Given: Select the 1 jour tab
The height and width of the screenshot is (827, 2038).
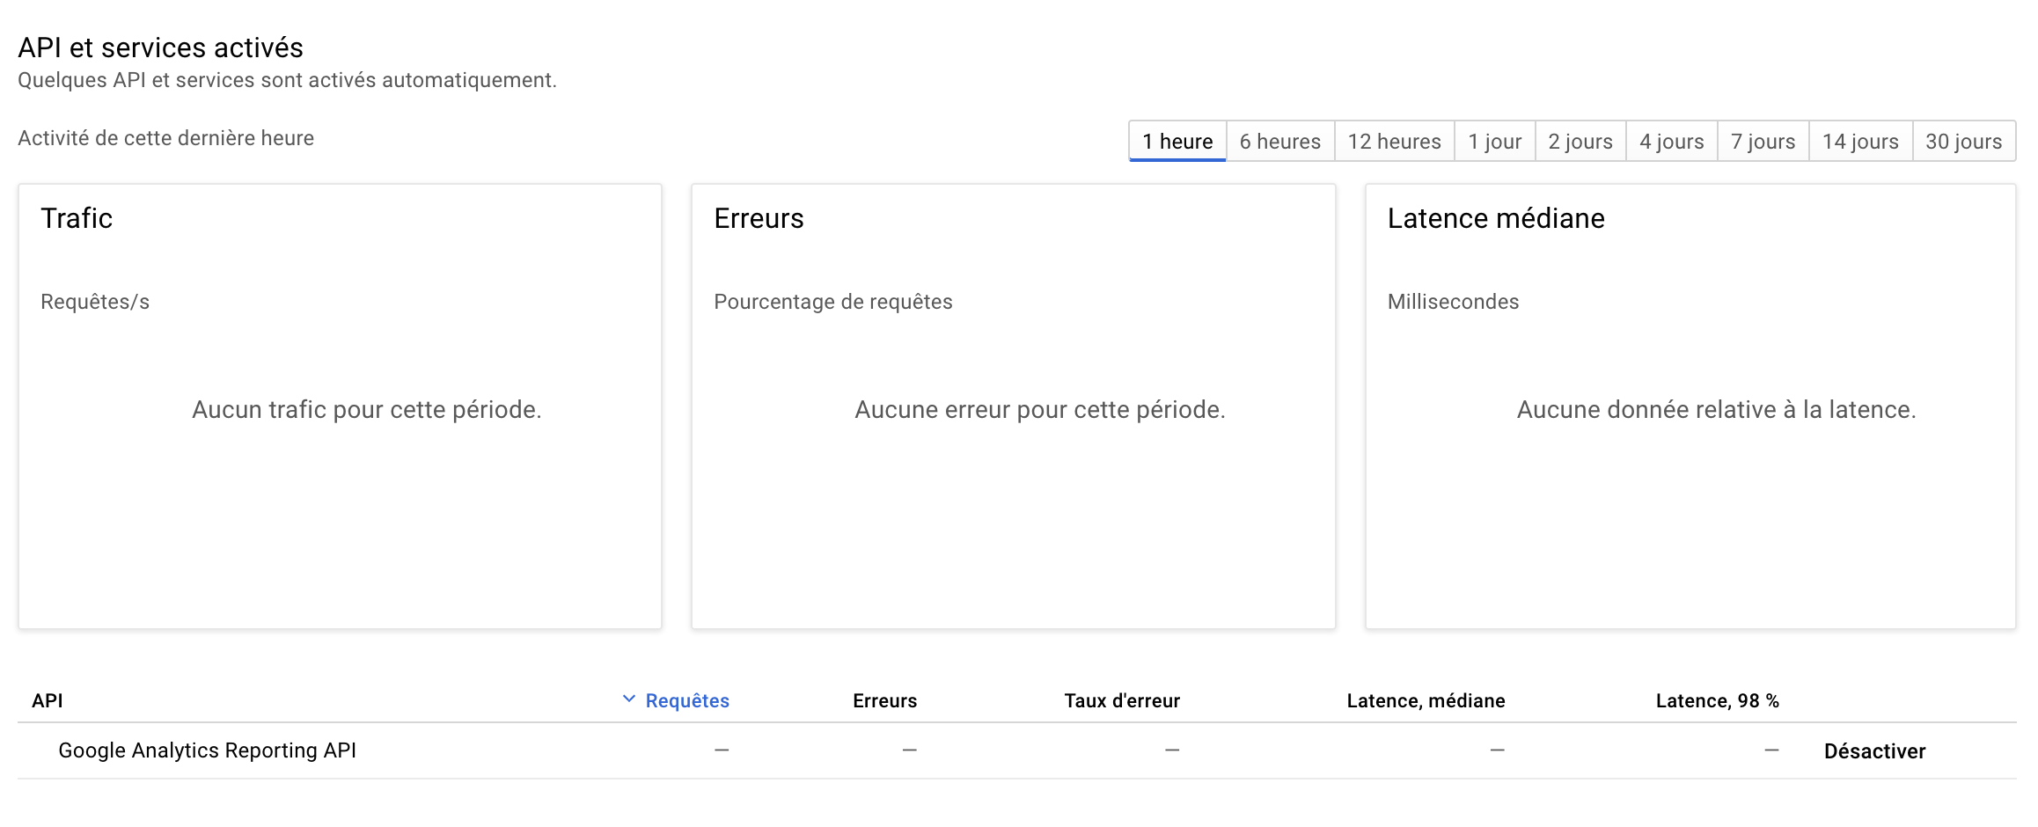Looking at the screenshot, I should tap(1494, 142).
